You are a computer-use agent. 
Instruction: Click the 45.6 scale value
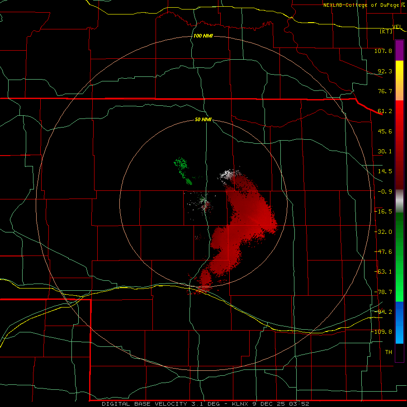coord(385,131)
